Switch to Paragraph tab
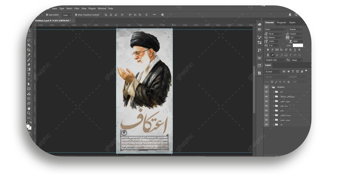The height and width of the screenshot is (179, 342). pos(281,22)
